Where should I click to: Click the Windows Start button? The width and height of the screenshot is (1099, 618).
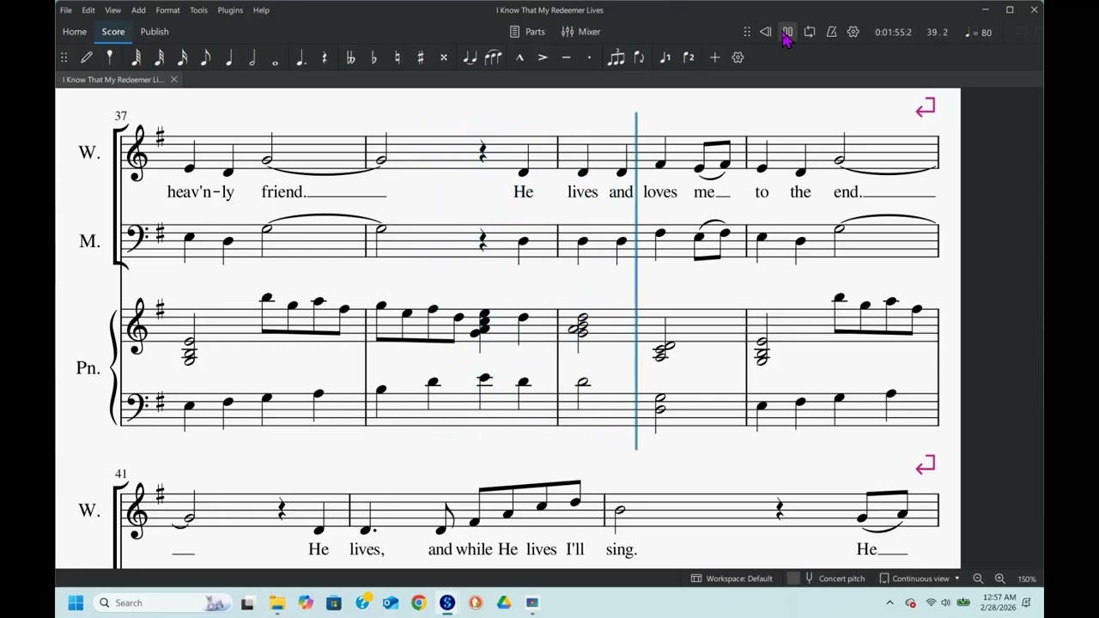click(x=76, y=603)
